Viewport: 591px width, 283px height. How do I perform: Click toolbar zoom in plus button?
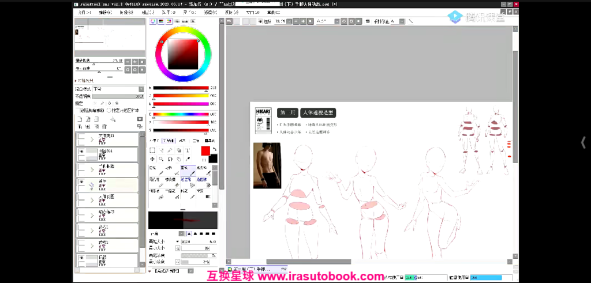click(x=303, y=21)
